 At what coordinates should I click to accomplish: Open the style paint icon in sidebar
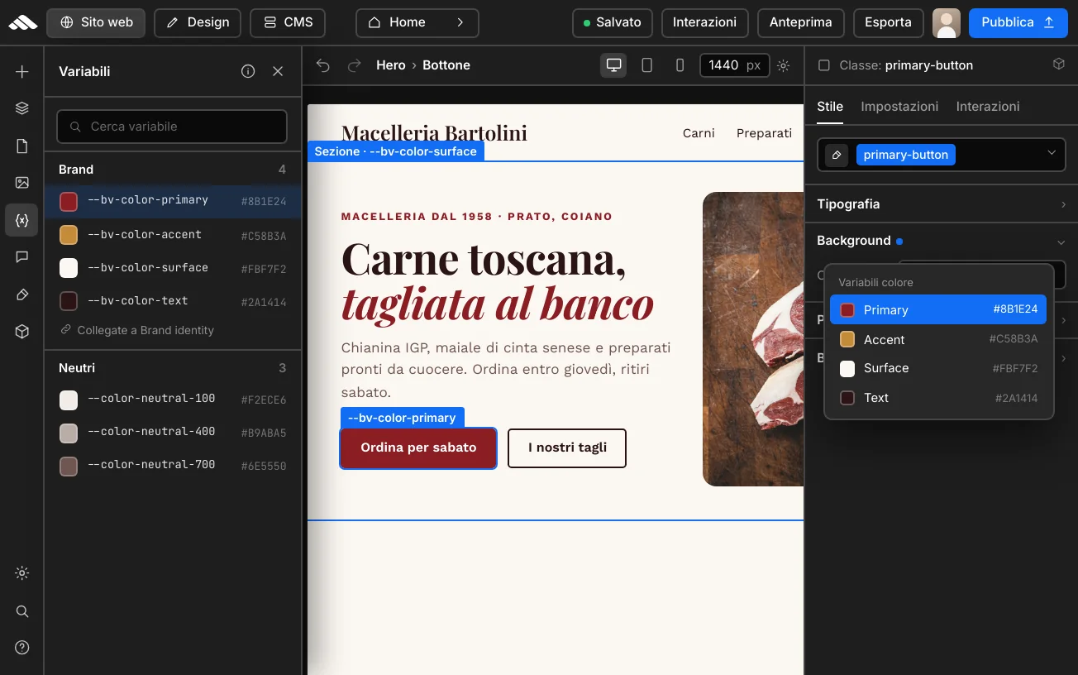coord(22,294)
